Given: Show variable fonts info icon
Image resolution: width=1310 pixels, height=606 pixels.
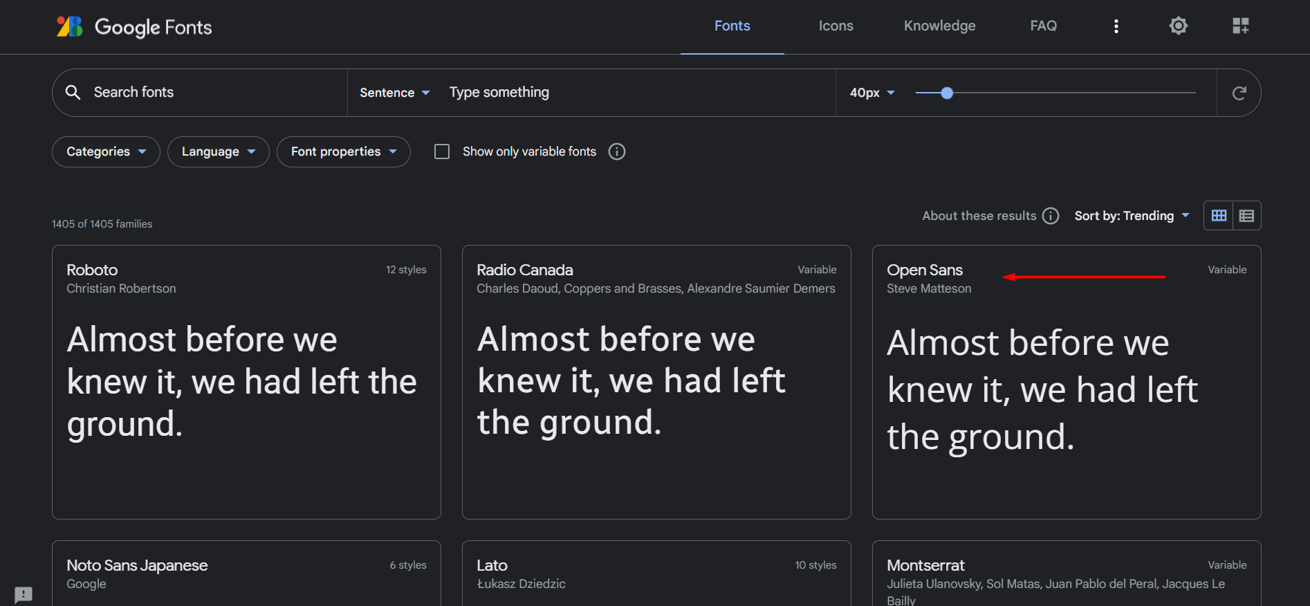Looking at the screenshot, I should coord(616,151).
